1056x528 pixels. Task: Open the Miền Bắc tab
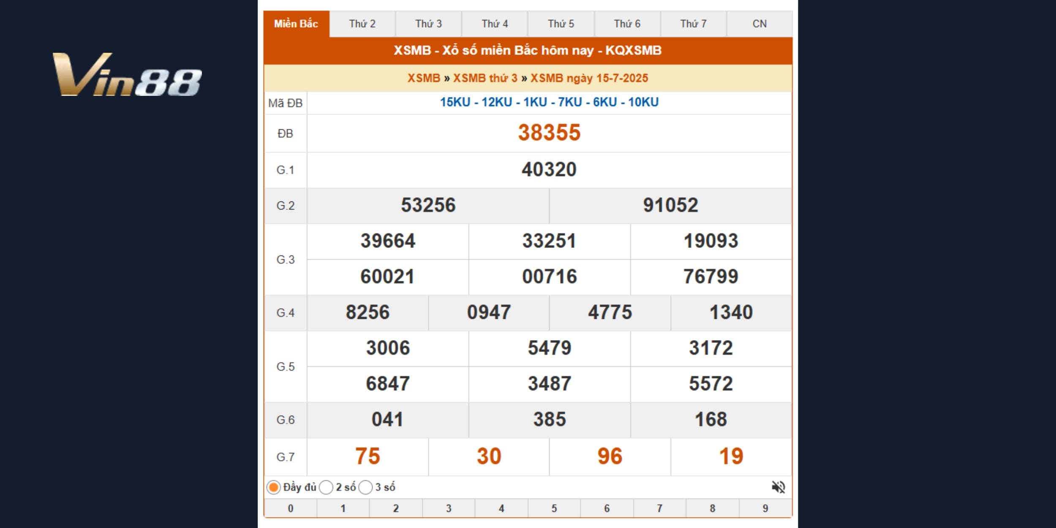point(296,24)
